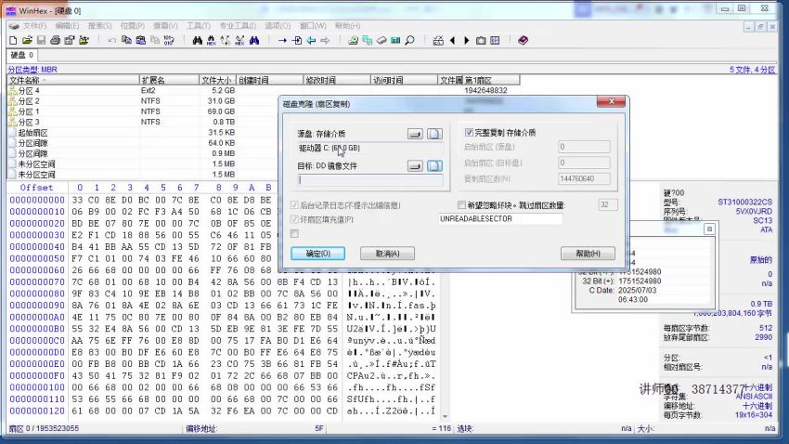Open Find Text with black binoculars icon

pyautogui.click(x=197, y=40)
